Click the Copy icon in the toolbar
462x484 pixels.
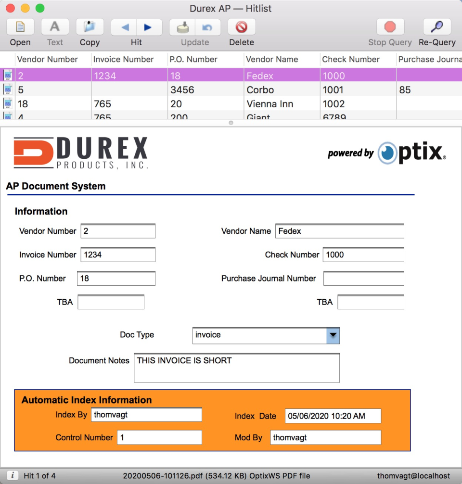[90, 27]
